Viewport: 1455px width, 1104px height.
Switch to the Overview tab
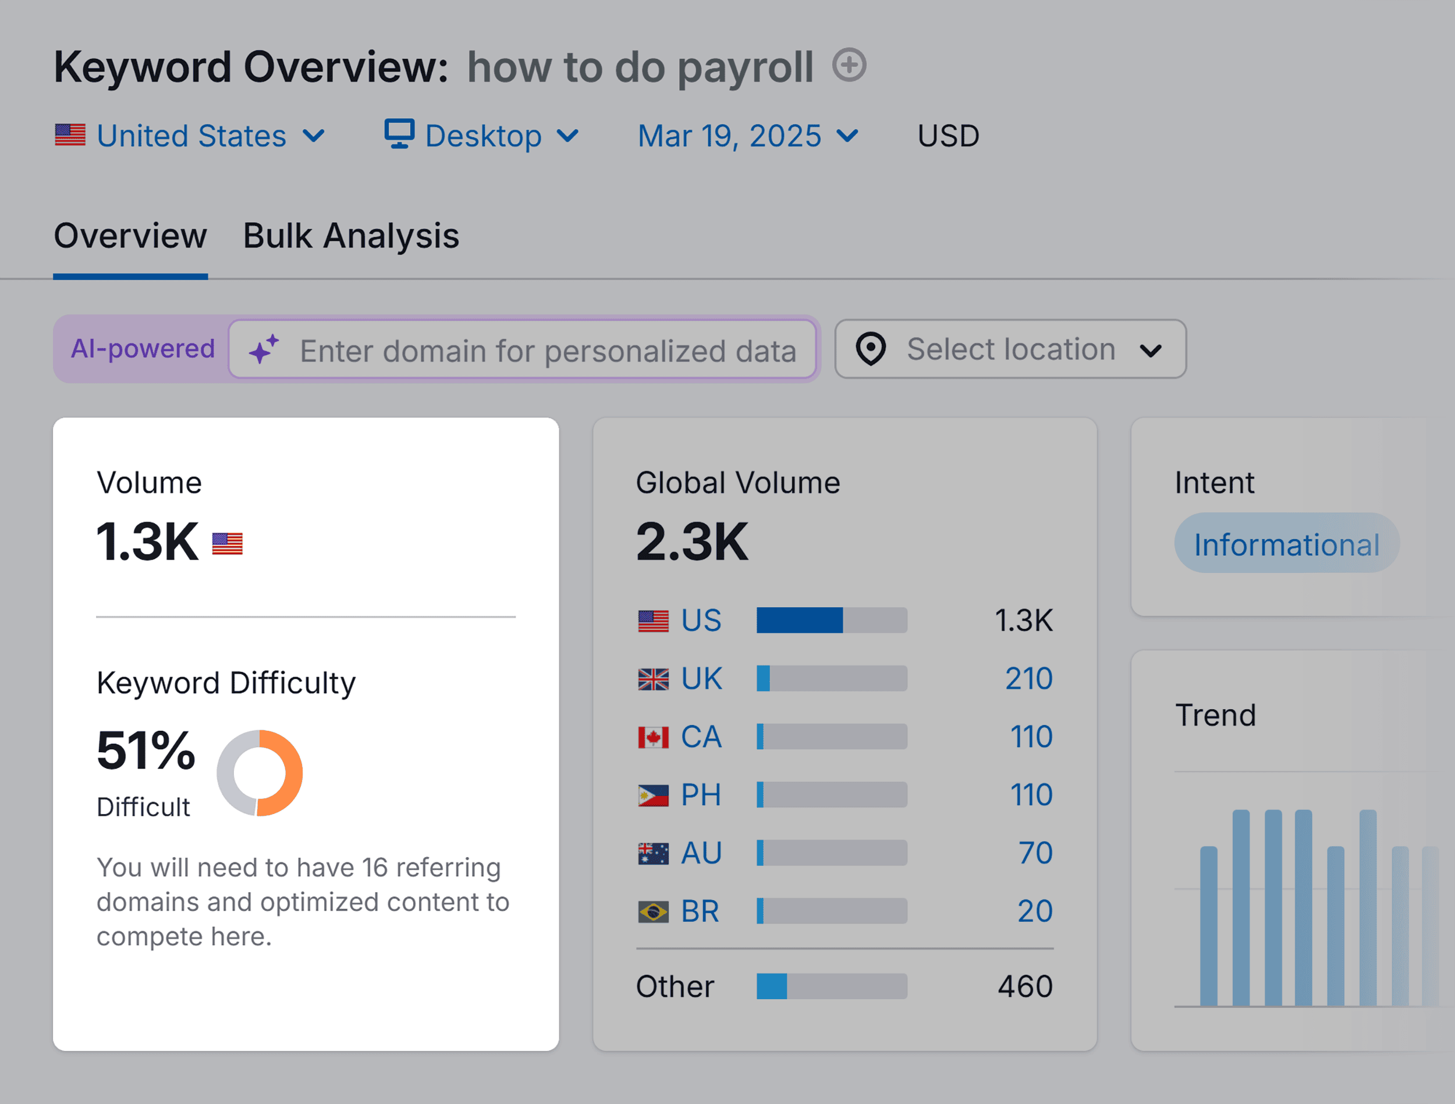click(130, 236)
